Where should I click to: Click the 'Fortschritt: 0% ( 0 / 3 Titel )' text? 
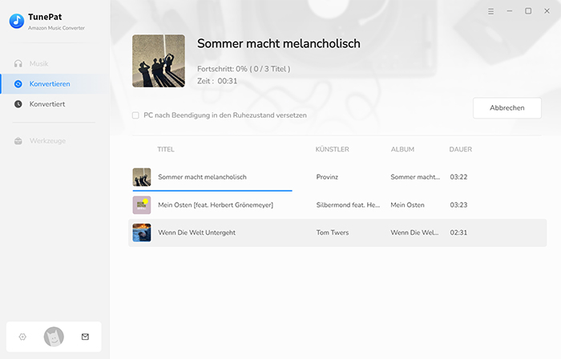[244, 69]
